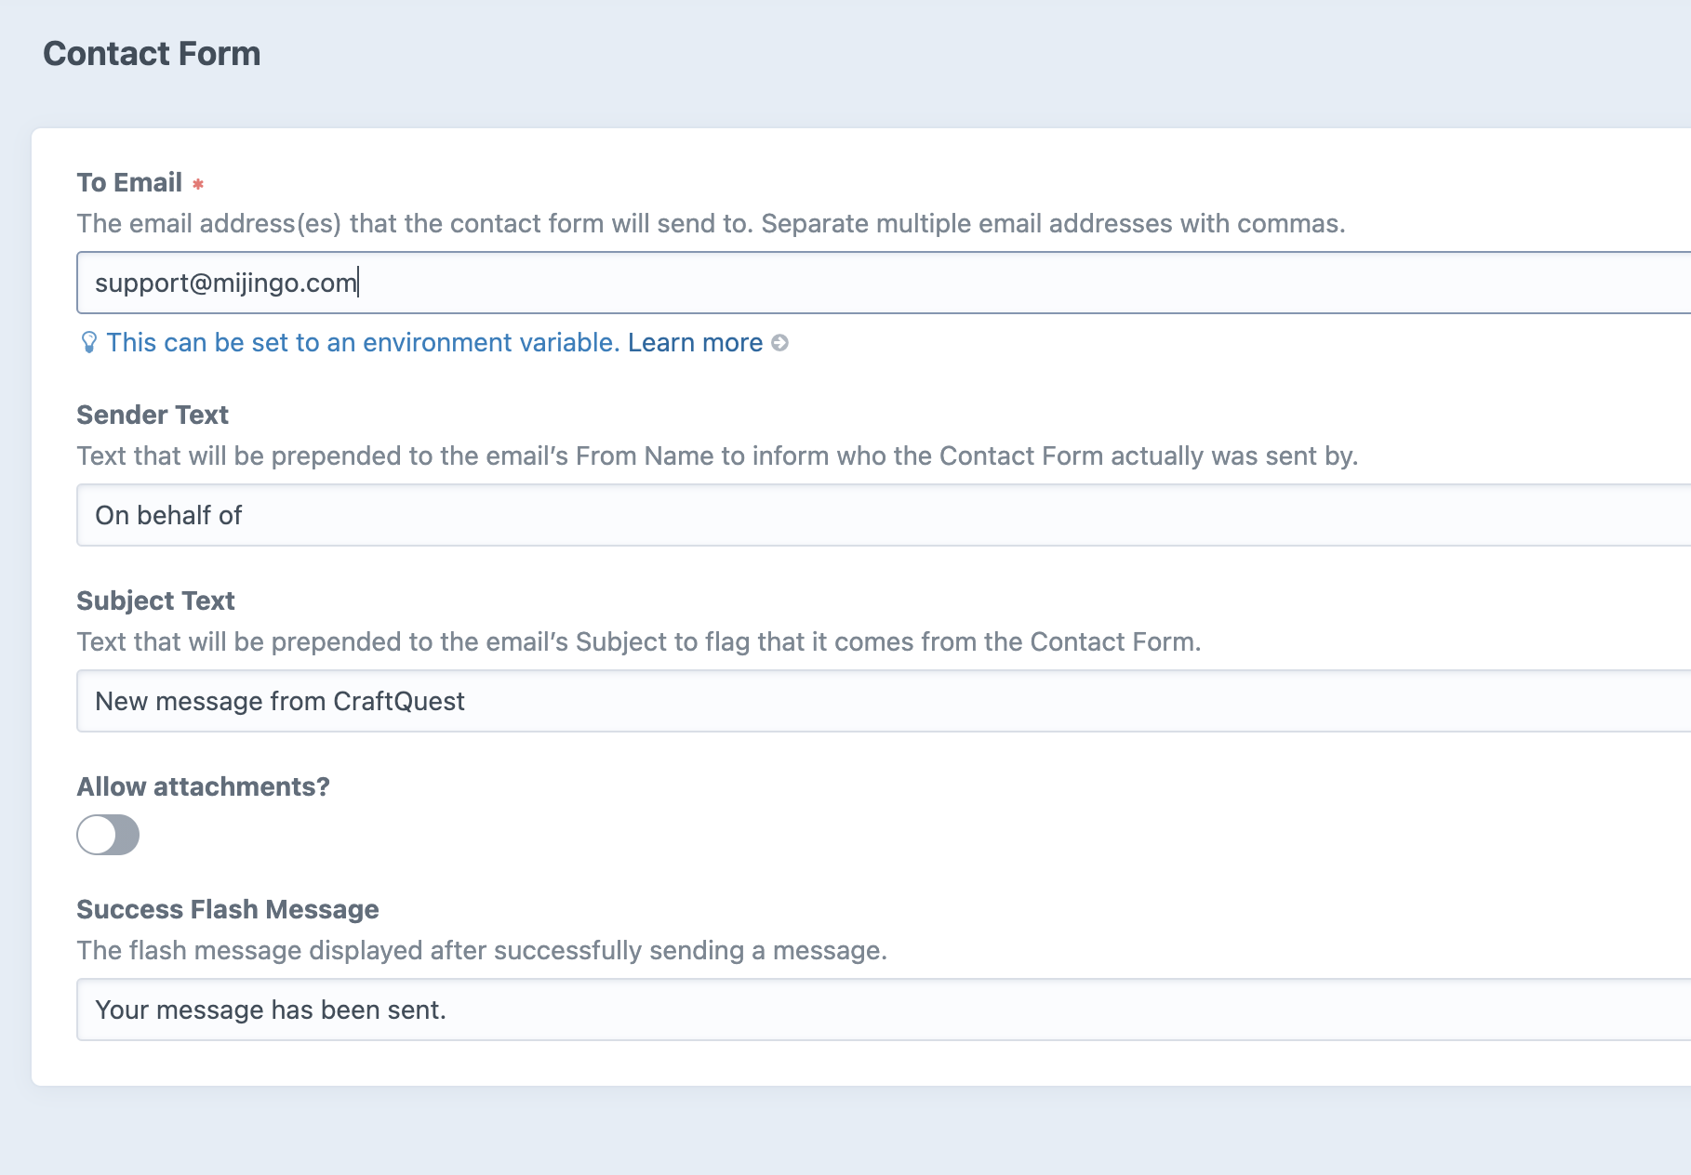Image resolution: width=1691 pixels, height=1175 pixels.
Task: Click the To Email description about separating addresses with commas
Action: 711,224
